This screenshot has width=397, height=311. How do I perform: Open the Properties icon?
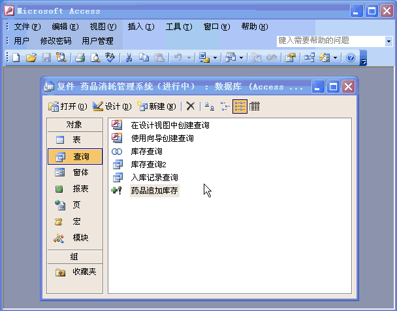pos(291,57)
